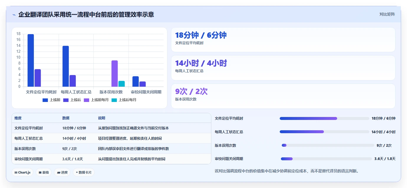Toggle the 上线后 legend item
407x188 pixels.
tap(72, 100)
